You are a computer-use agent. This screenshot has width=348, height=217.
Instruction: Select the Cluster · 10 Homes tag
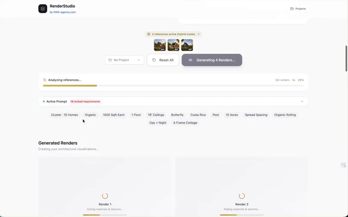[x=64, y=115]
